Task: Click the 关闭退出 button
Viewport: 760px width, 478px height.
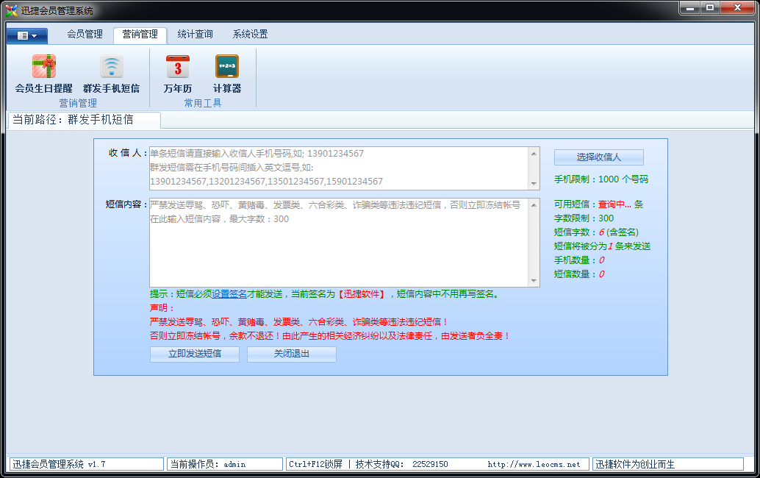Action: click(291, 354)
